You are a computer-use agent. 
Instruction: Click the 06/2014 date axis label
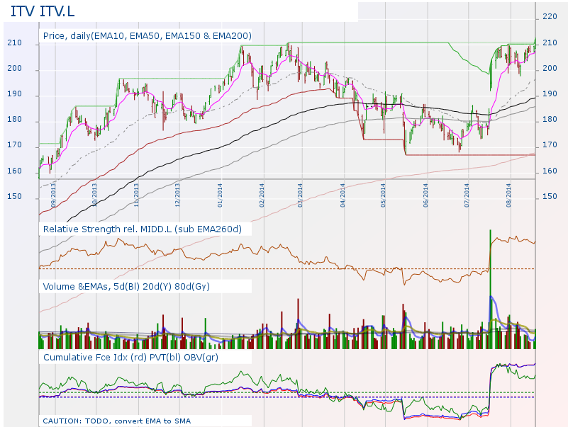pyautogui.click(x=425, y=195)
